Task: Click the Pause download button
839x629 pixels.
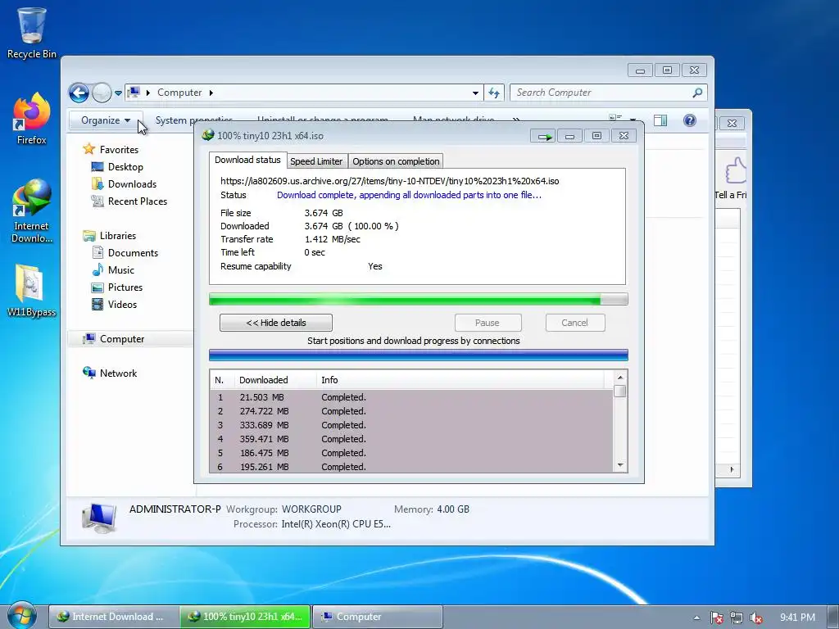Action: (488, 323)
